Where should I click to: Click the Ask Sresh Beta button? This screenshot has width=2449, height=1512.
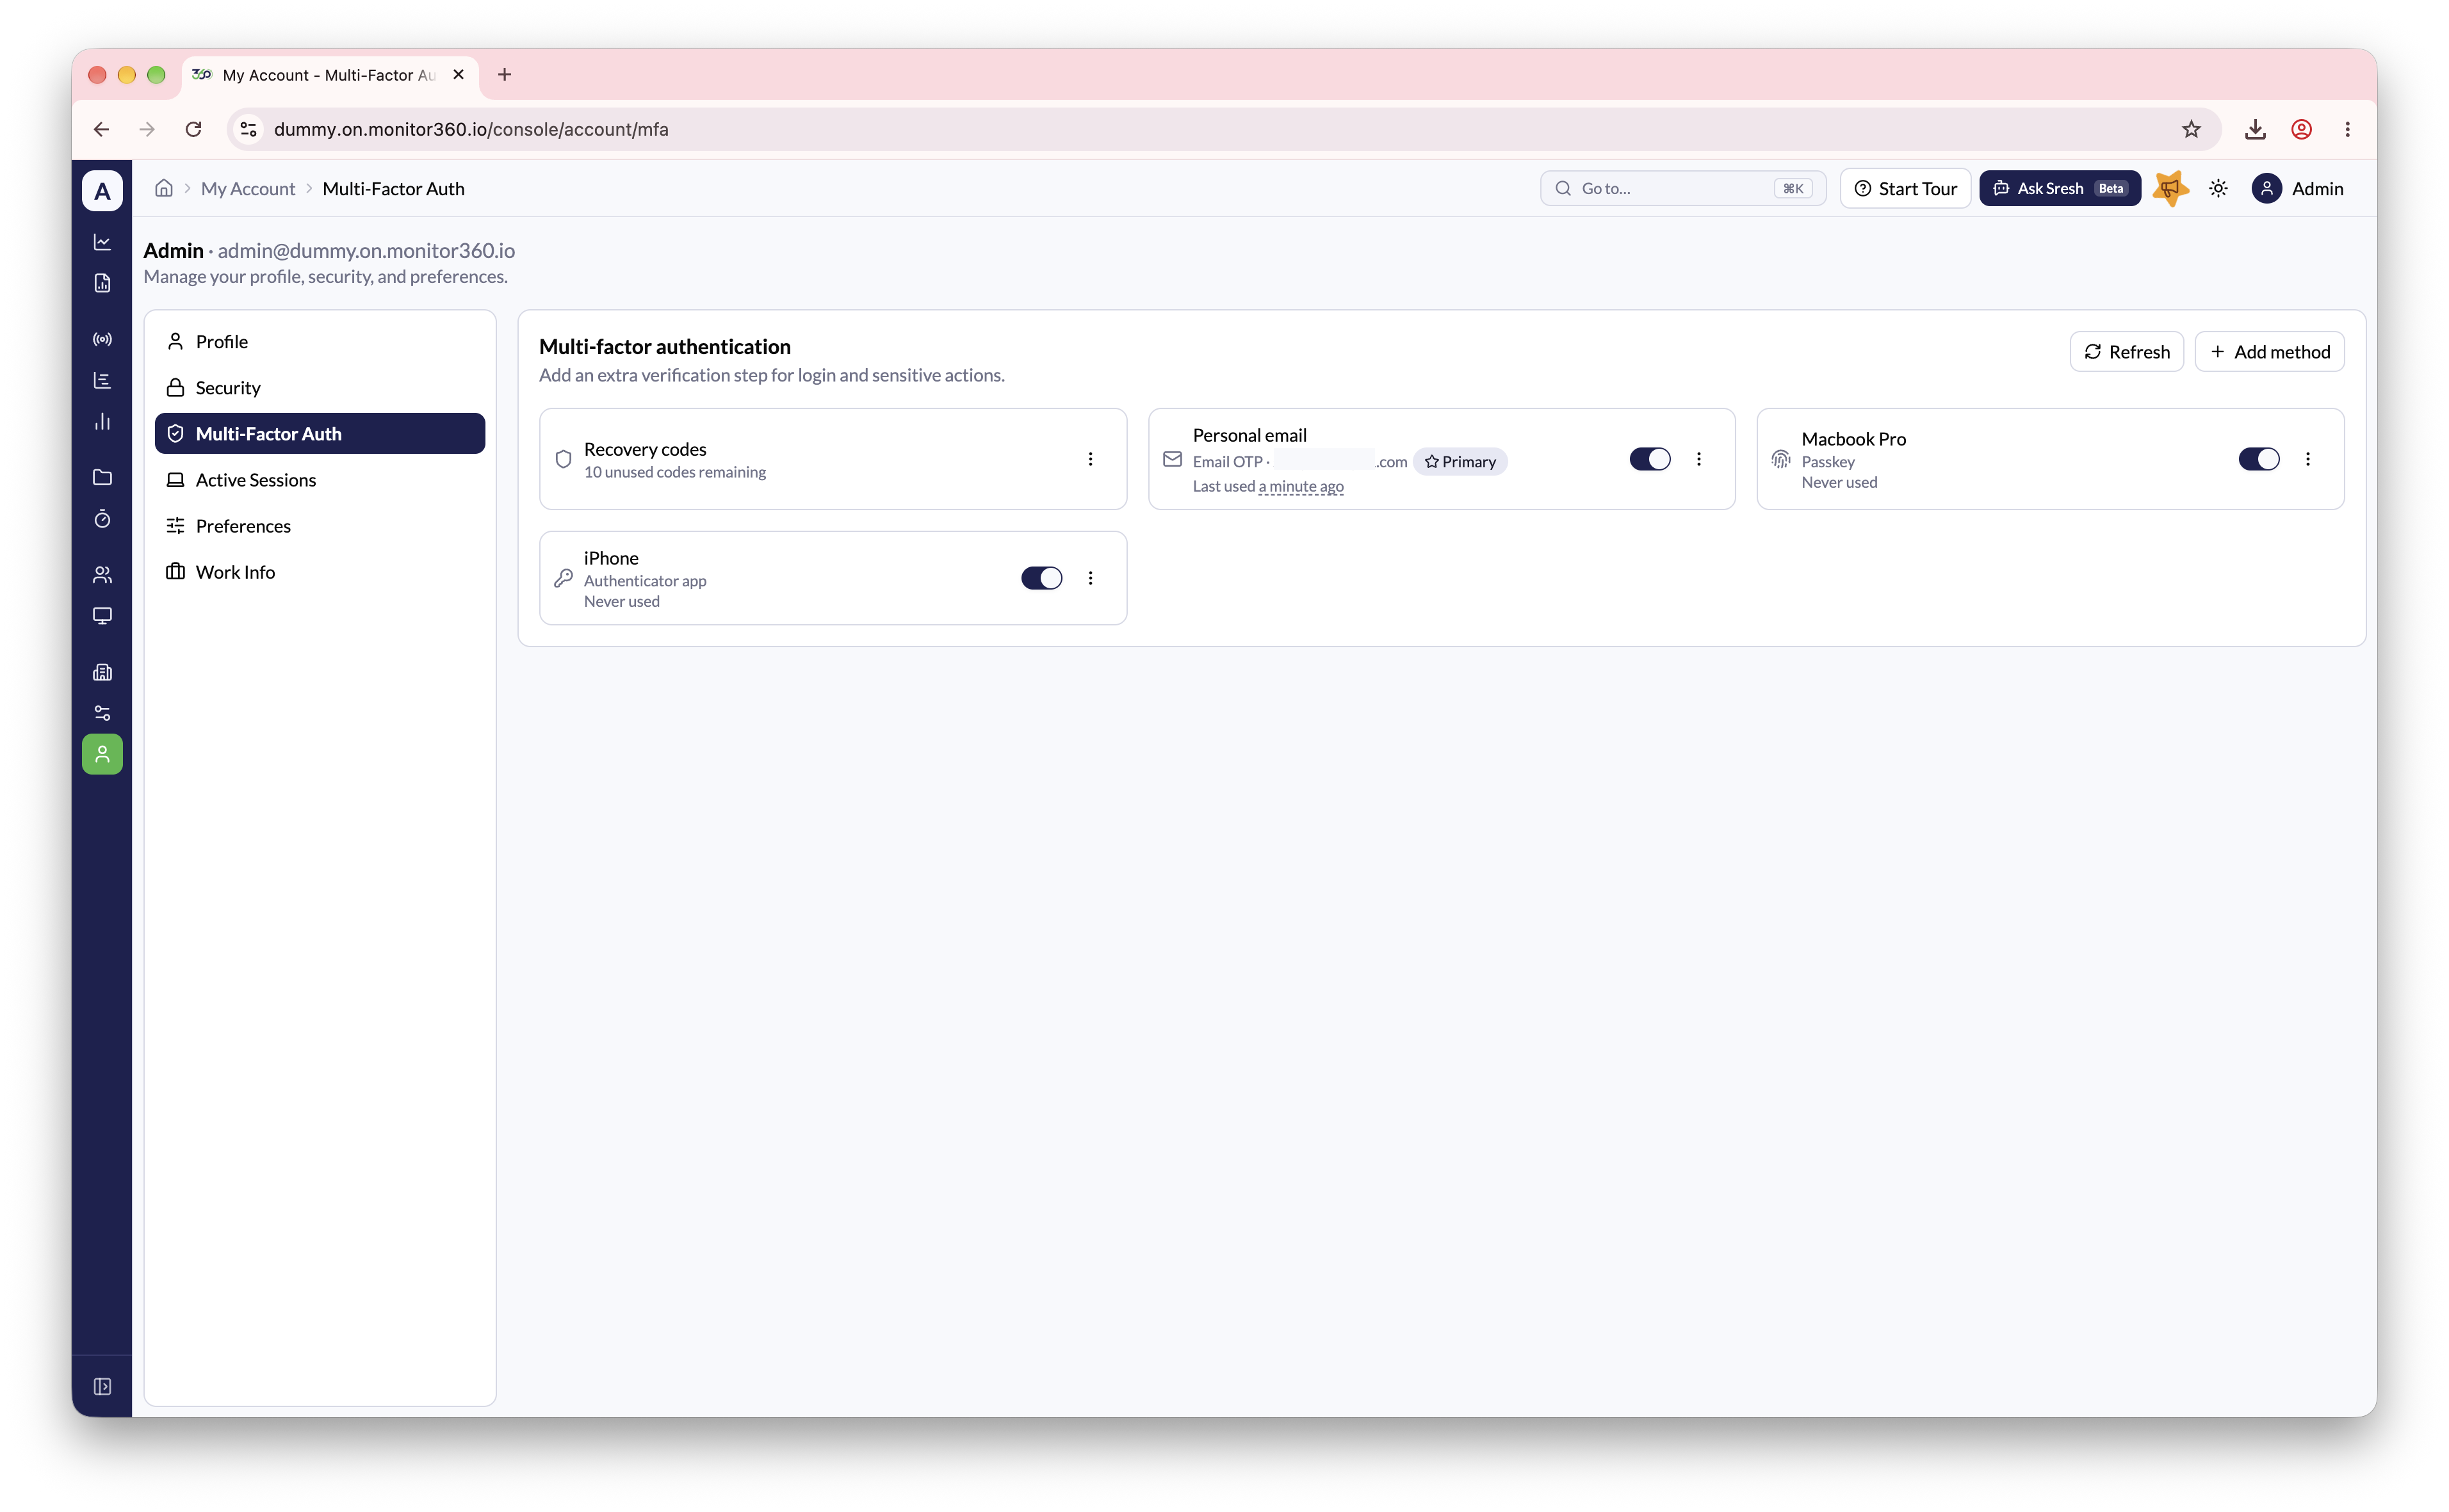pyautogui.click(x=2060, y=188)
